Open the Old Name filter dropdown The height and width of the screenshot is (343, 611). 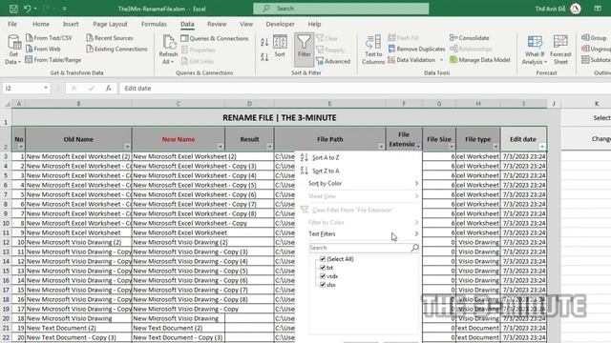(127, 147)
